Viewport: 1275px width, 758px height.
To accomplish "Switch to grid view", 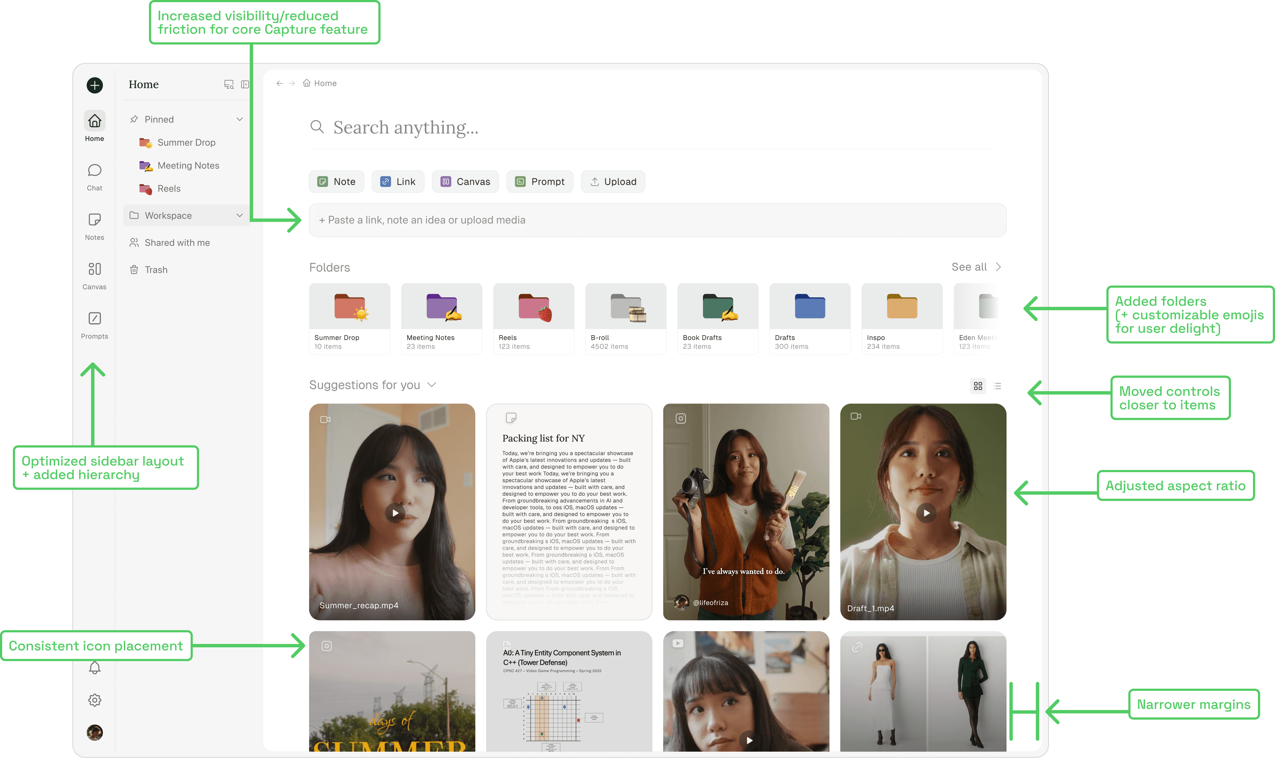I will point(978,386).
